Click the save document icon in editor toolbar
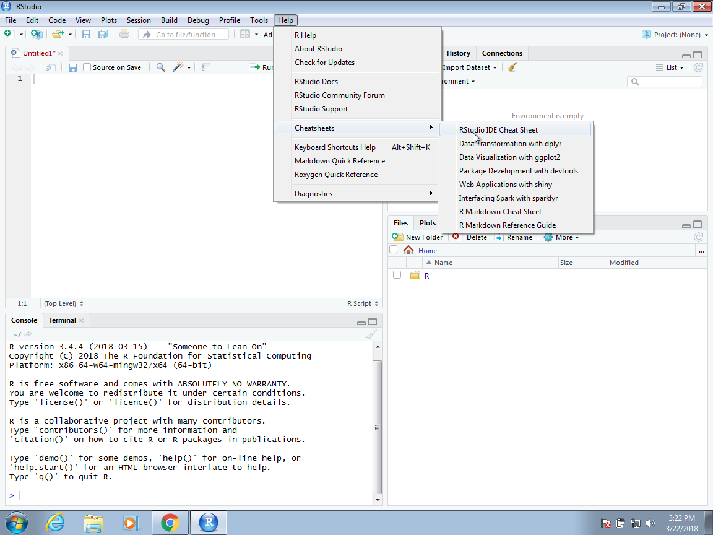This screenshot has width=713, height=535. pyautogui.click(x=72, y=67)
